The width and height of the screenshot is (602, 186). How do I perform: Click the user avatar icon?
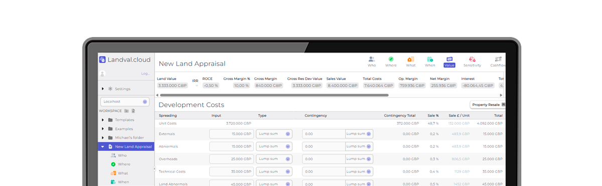pyautogui.click(x=102, y=73)
